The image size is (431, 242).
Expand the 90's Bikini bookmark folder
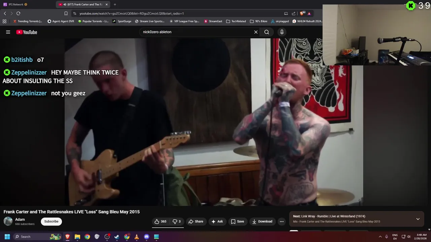click(259, 21)
